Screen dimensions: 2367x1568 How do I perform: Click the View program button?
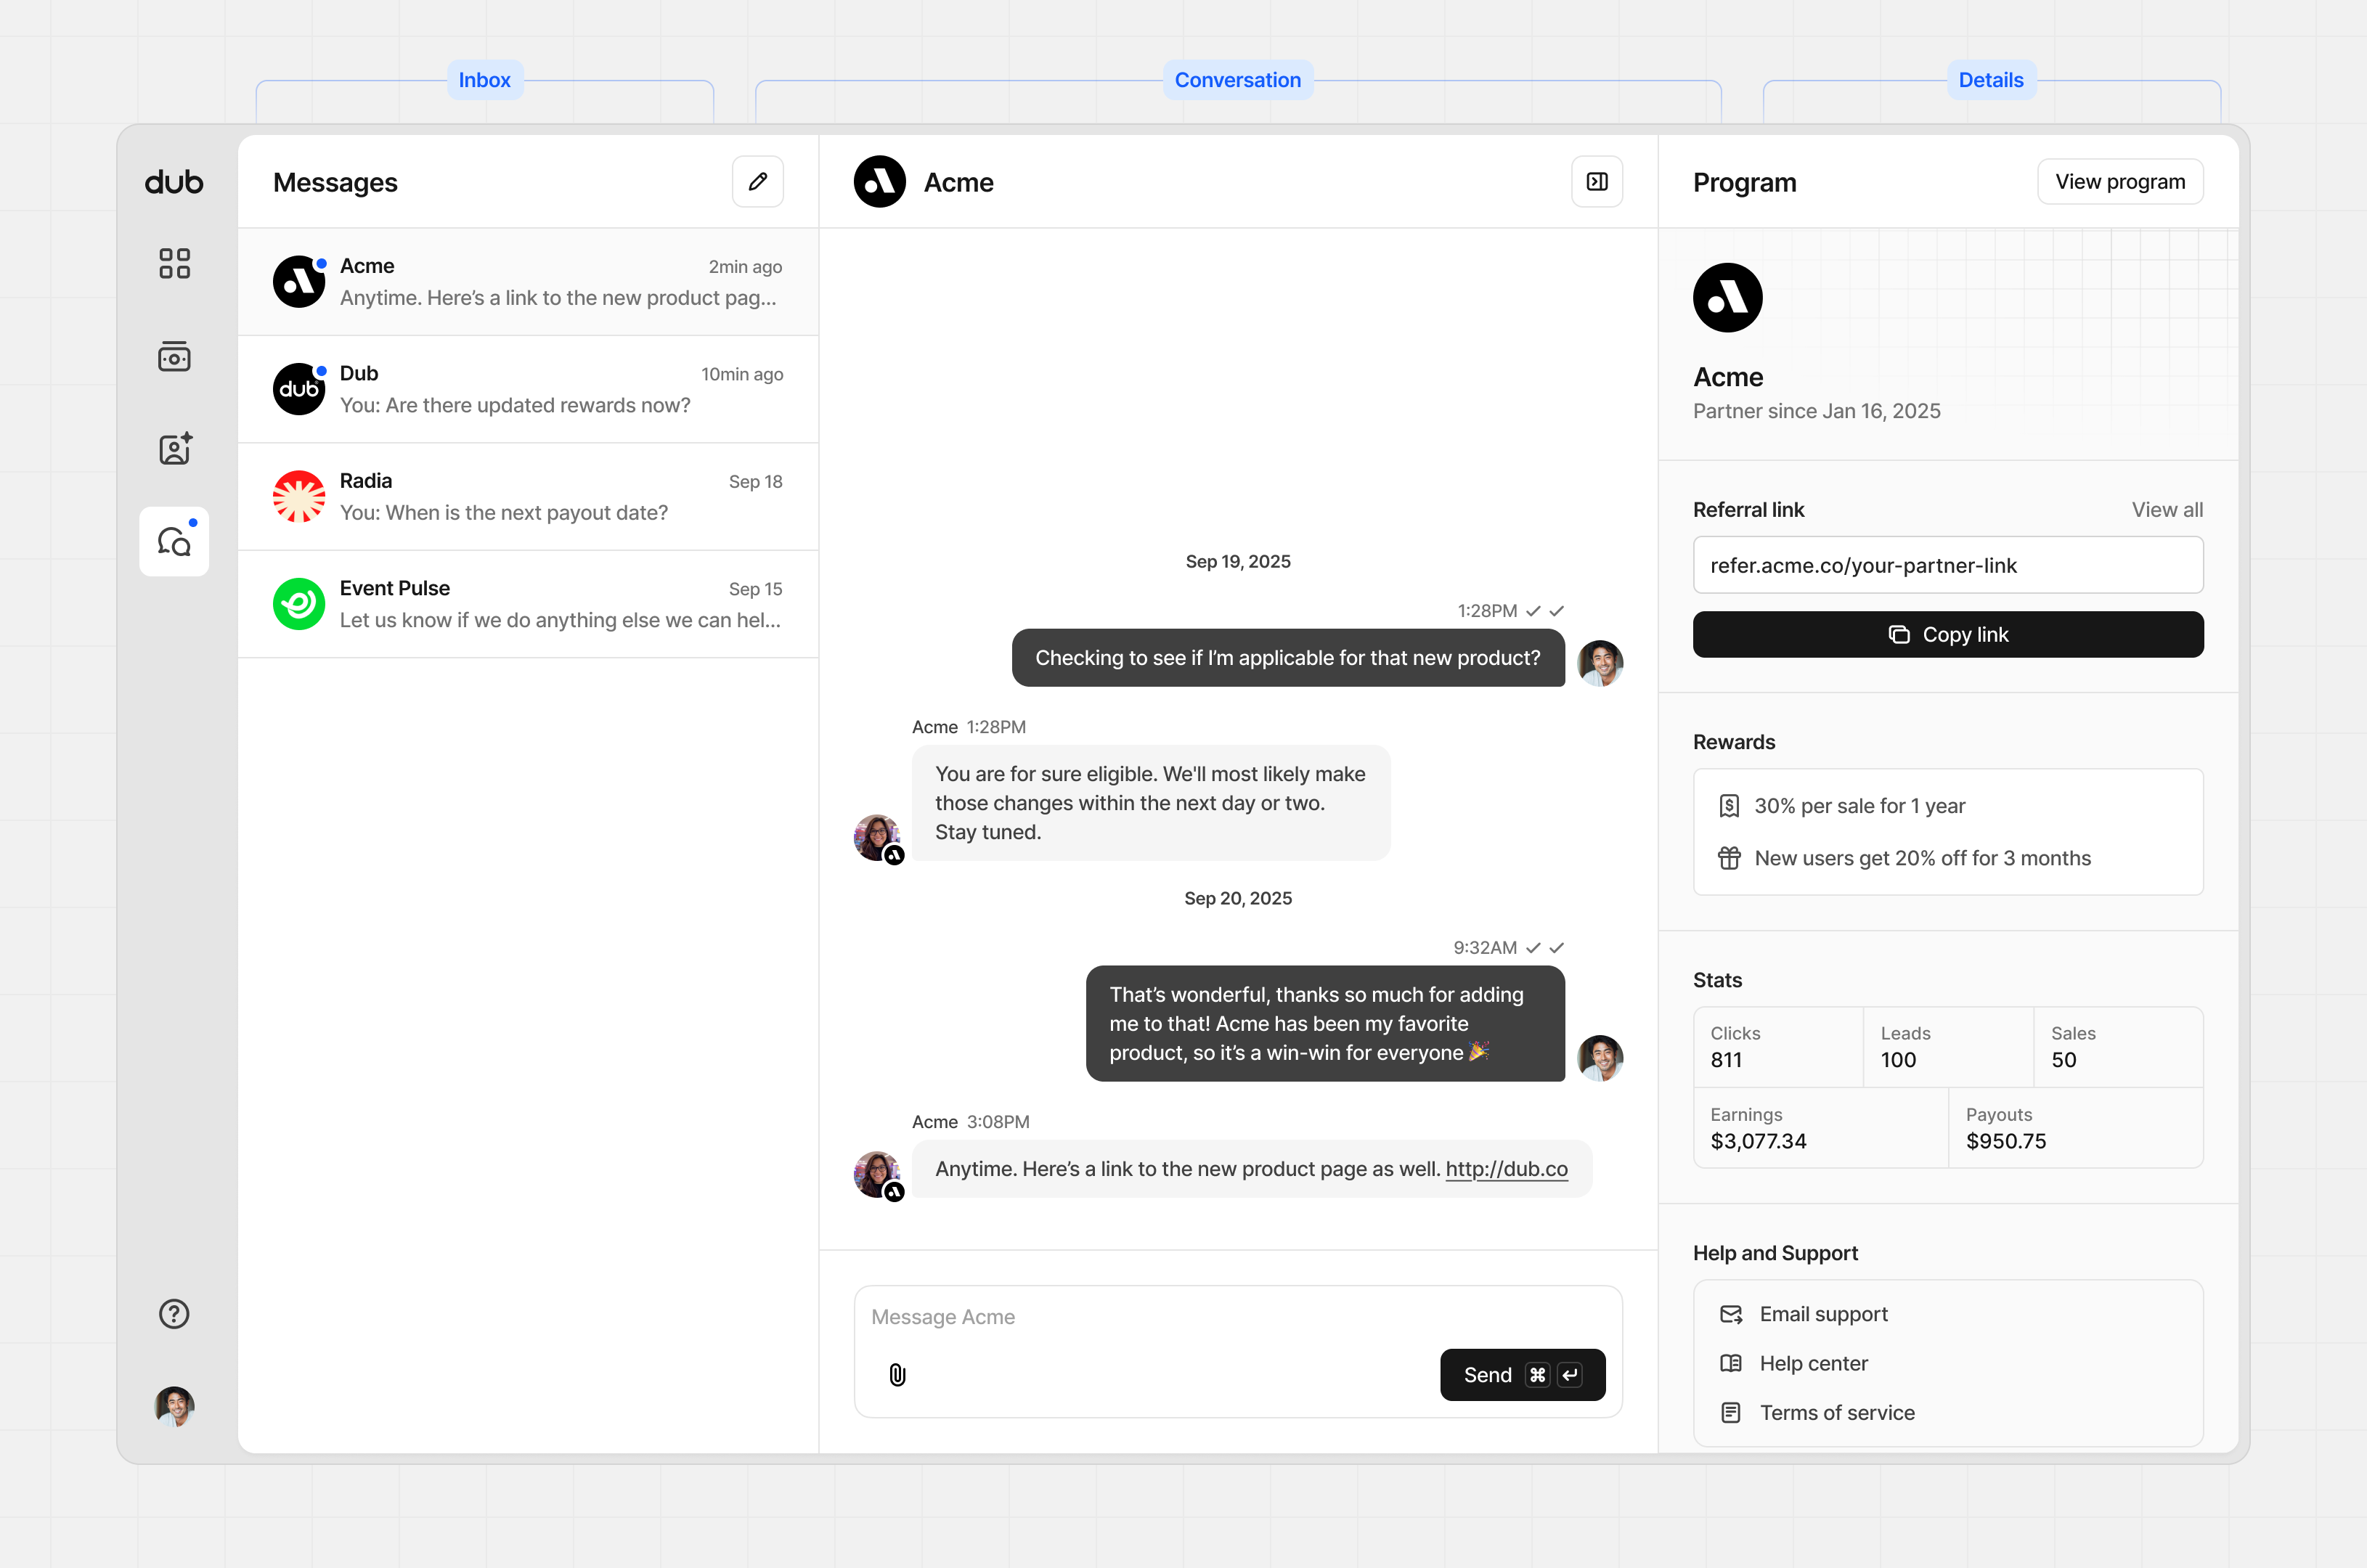[x=2120, y=182]
